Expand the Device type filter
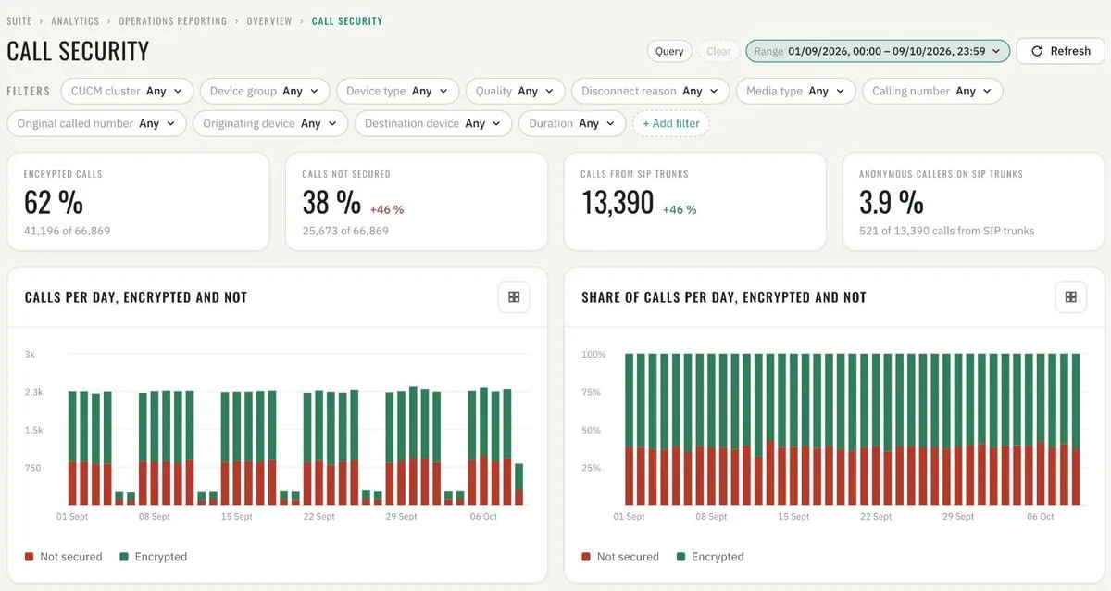The height and width of the screenshot is (591, 1111). tap(397, 91)
